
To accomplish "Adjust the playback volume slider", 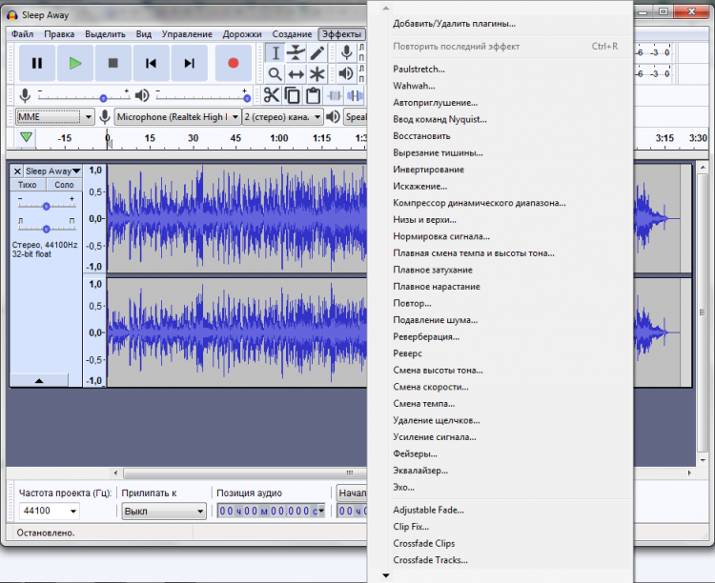I will (246, 96).
